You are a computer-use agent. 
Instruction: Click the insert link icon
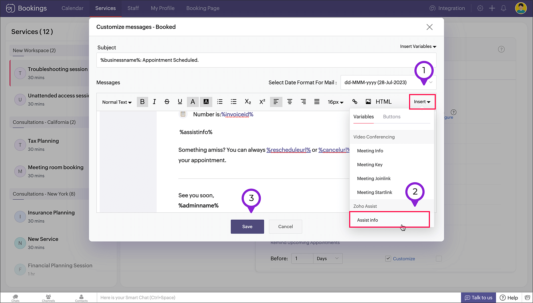coord(355,102)
